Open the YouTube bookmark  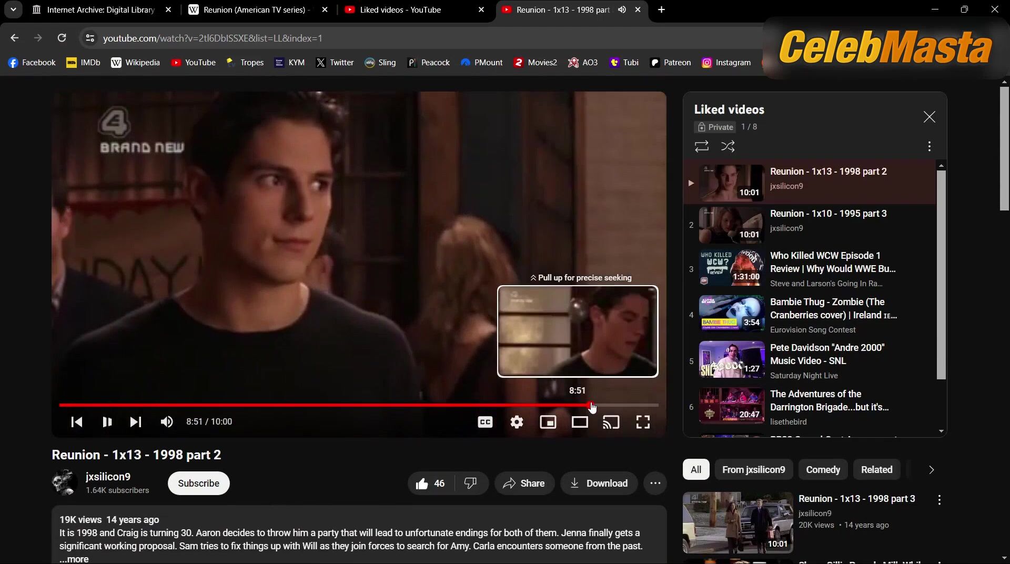pyautogui.click(x=193, y=63)
